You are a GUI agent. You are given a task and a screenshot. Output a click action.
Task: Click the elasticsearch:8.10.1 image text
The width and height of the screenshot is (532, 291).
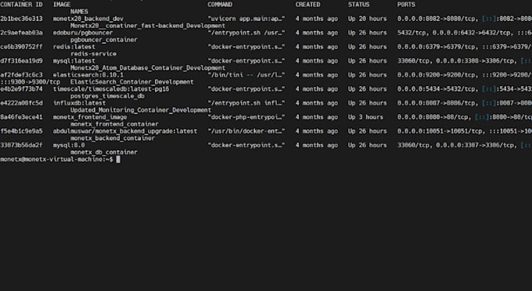coord(88,75)
